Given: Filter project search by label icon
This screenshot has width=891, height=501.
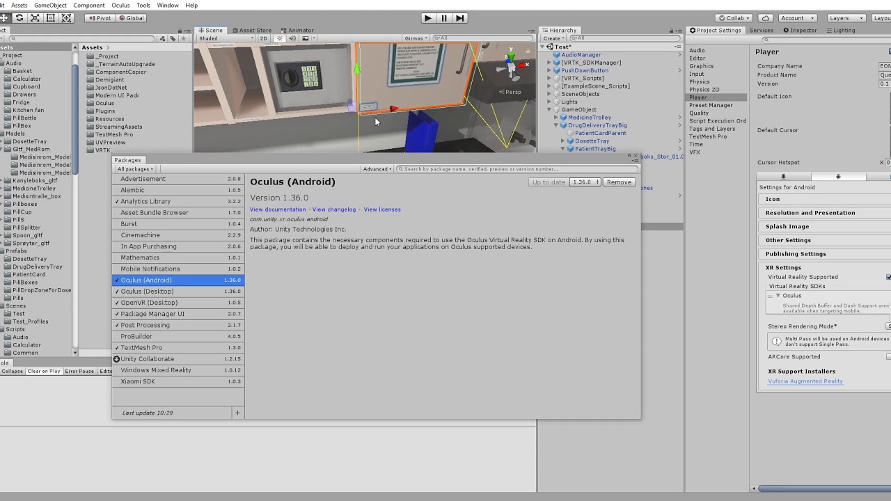Looking at the screenshot, I should click(x=173, y=39).
